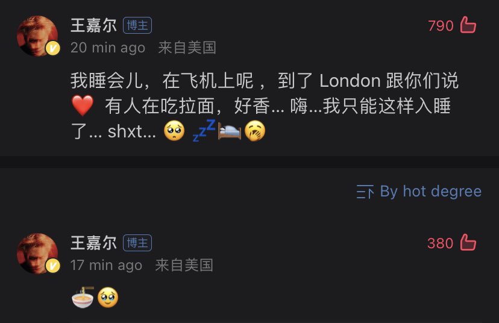Image resolution: width=499 pixels, height=323 pixels.
Task: Click the sort icon beside By hot degree
Action: 365,192
